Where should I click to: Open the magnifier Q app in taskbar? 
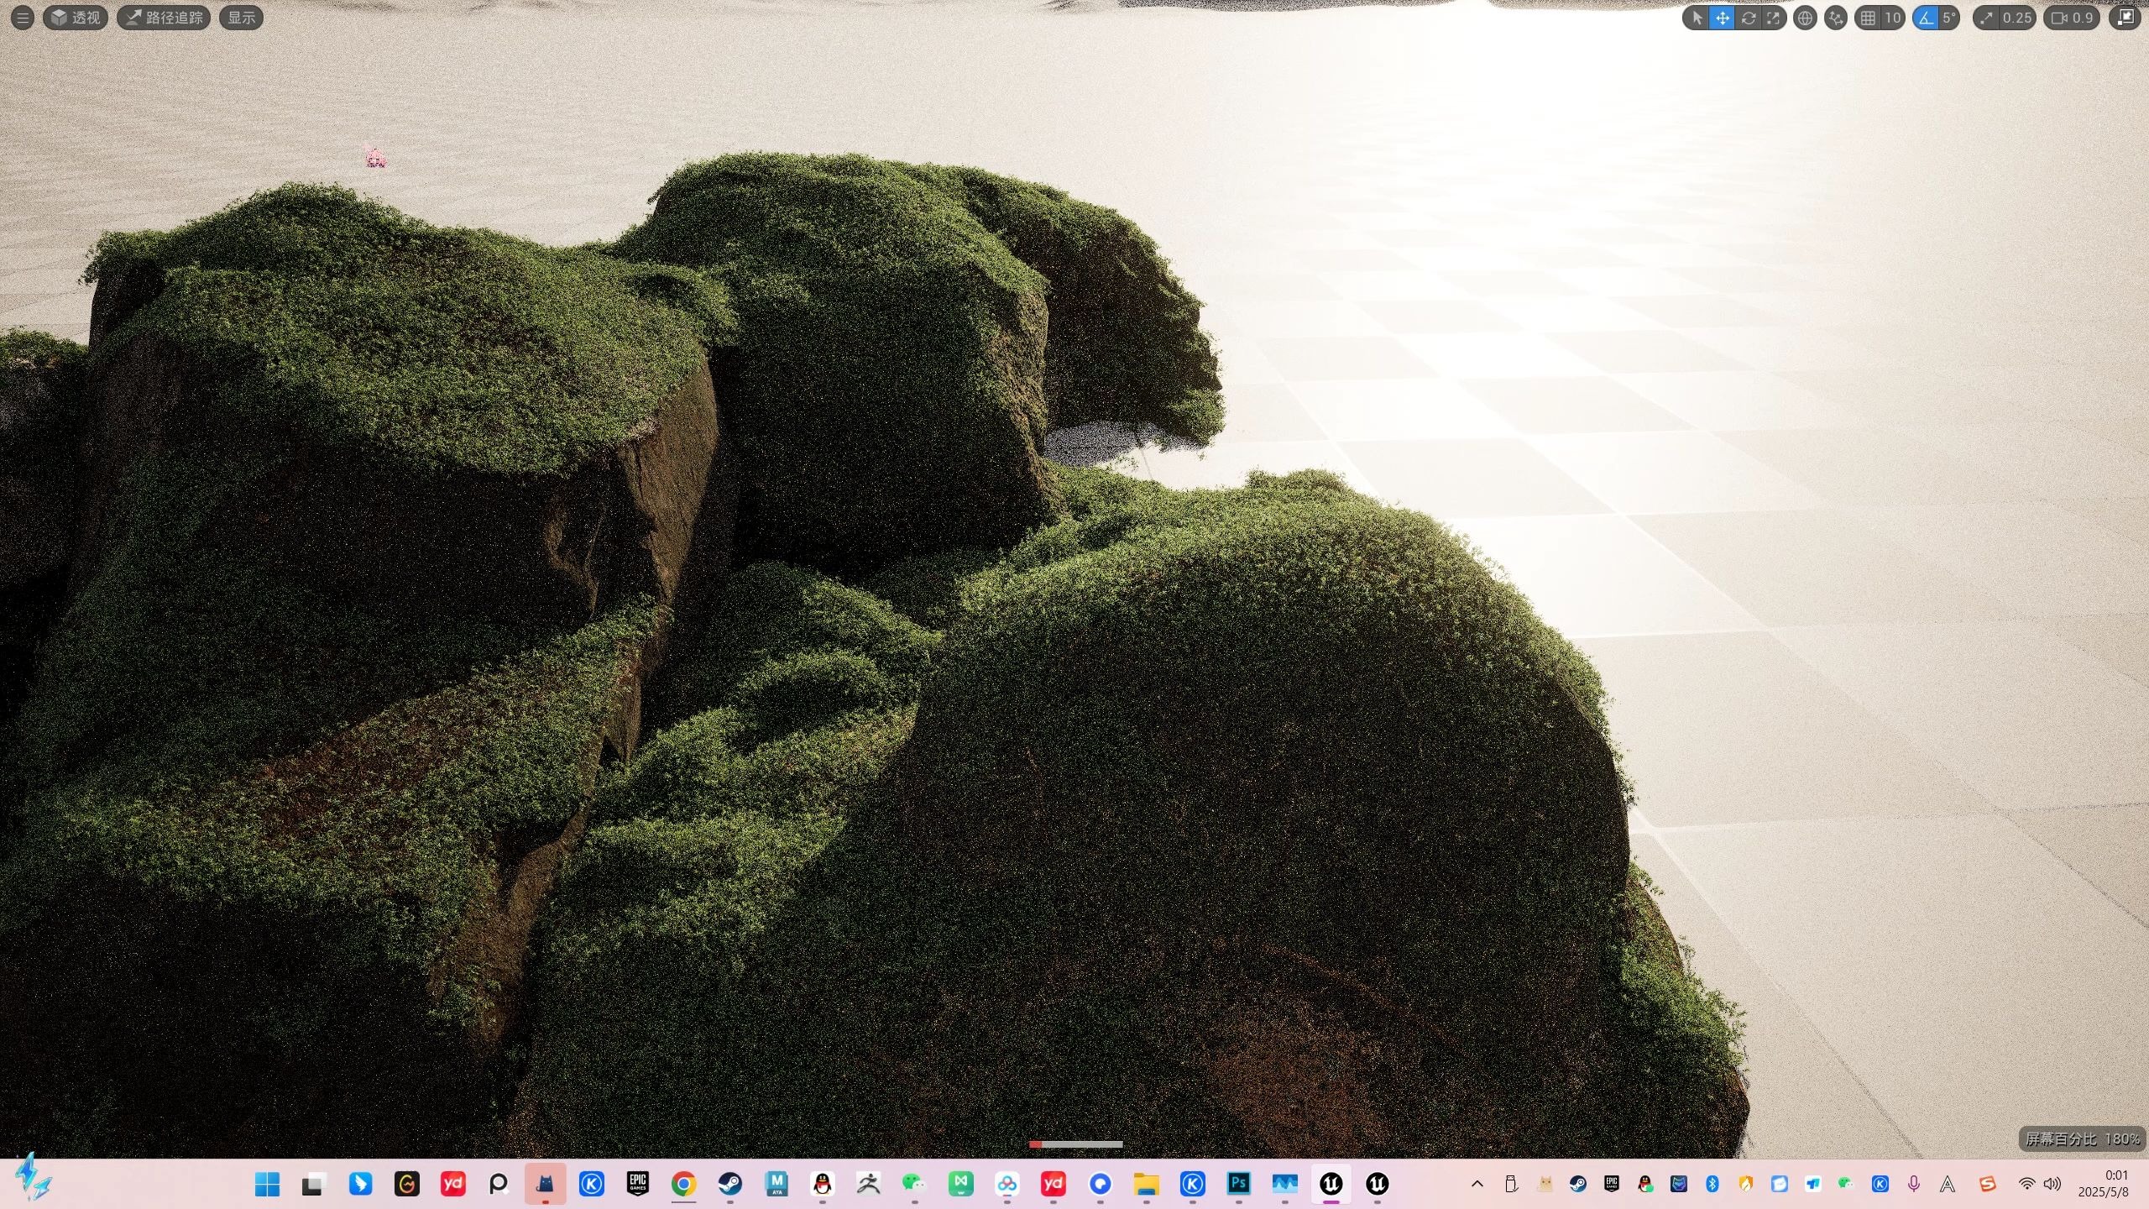click(499, 1184)
